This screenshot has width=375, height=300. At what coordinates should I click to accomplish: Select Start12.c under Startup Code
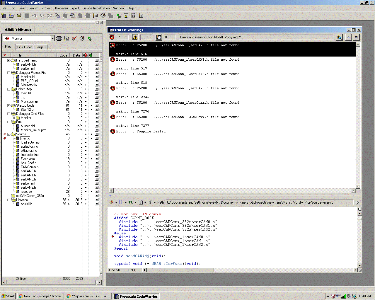(x=27, y=110)
